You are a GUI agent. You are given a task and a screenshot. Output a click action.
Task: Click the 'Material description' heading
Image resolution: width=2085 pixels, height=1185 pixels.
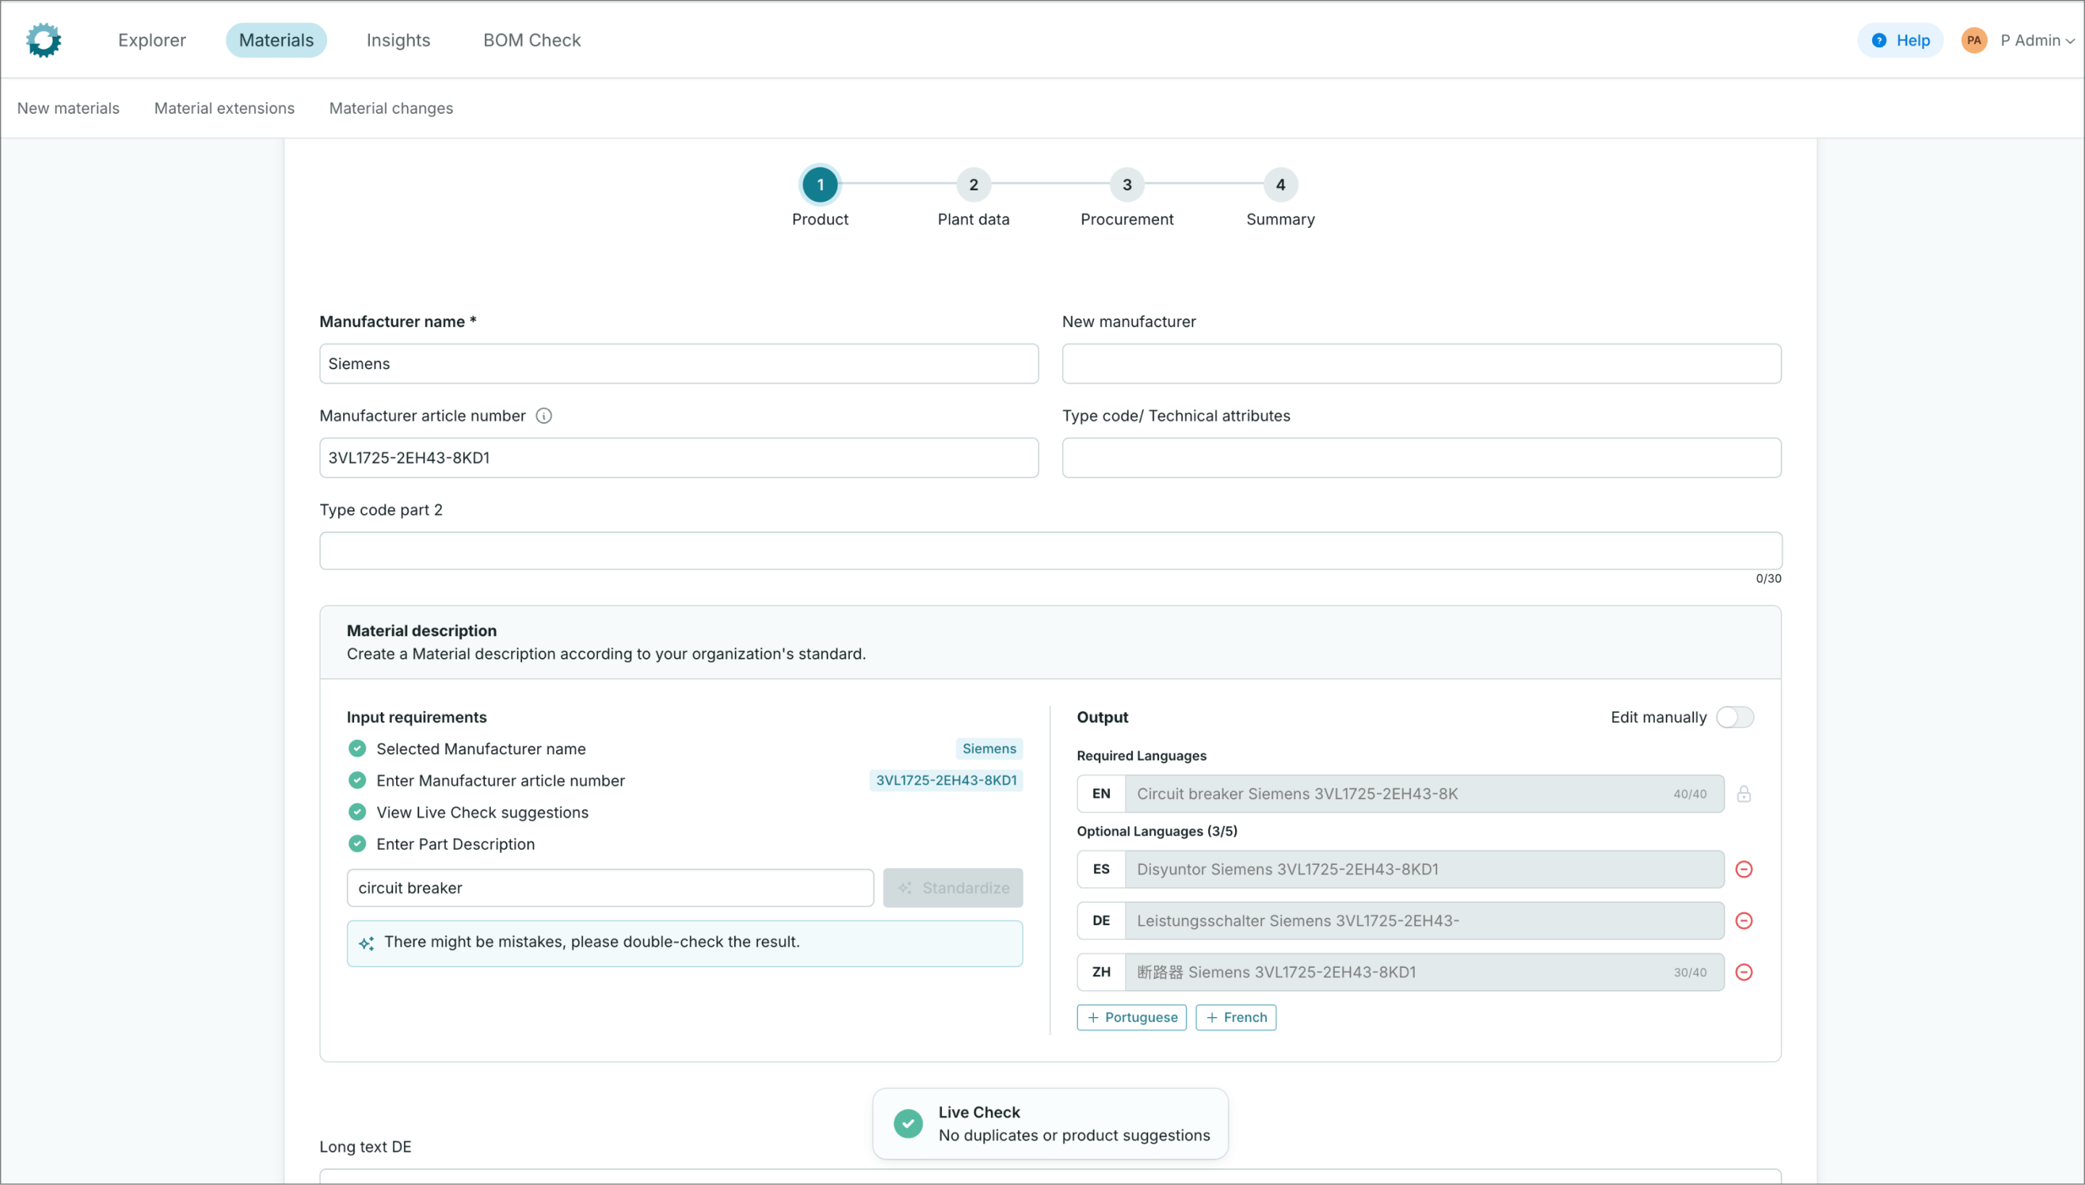[x=421, y=631]
